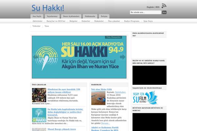Open the Ogünhaber source link
The height and width of the screenshot is (131, 197).
coord(120,92)
